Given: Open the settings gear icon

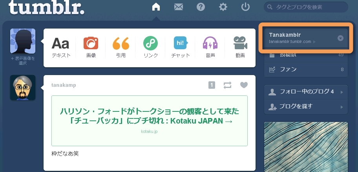Looking at the screenshot, I should coord(223,7).
